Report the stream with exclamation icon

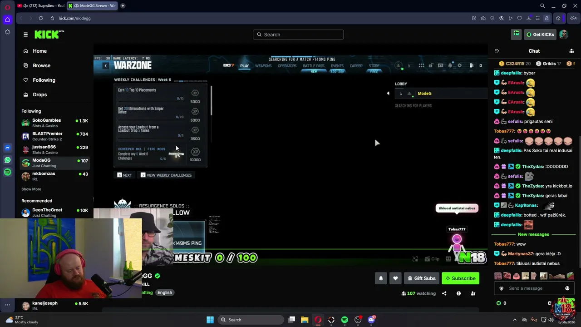point(458,293)
